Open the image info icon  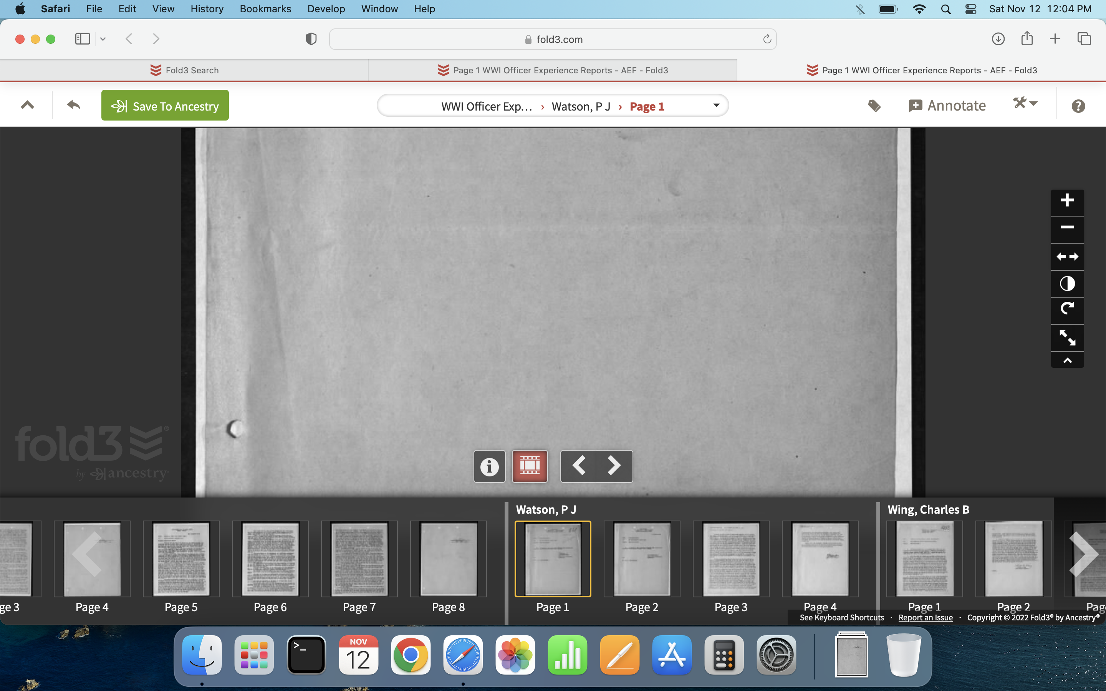click(x=489, y=466)
